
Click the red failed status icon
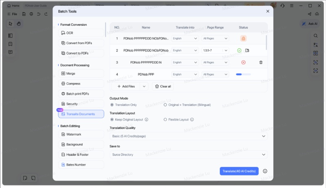(243, 62)
